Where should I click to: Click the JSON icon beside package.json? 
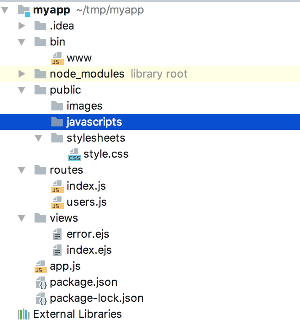40,282
